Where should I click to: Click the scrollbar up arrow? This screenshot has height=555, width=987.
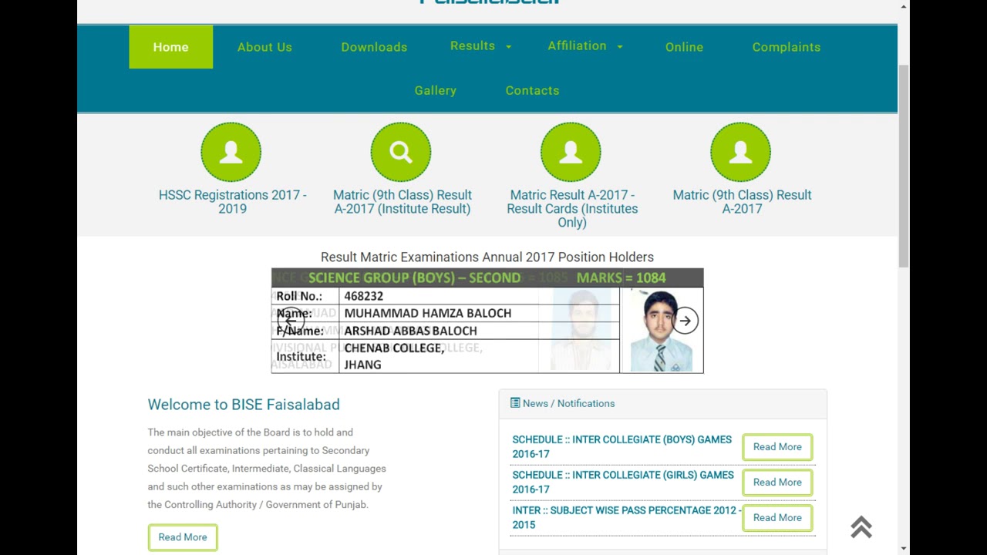(903, 6)
